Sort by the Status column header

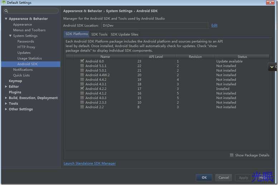point(242,57)
